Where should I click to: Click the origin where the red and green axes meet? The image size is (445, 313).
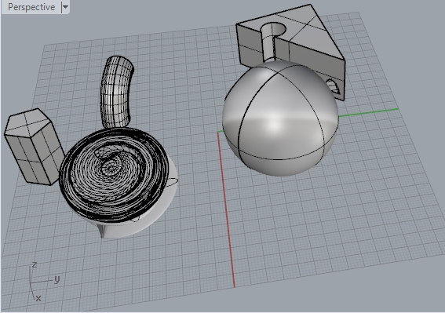218,132
